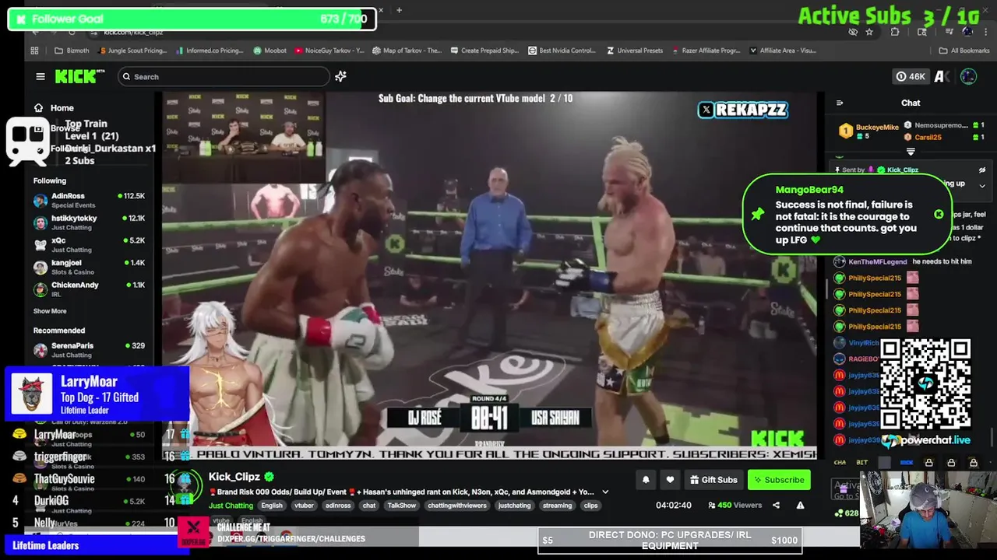
Task: Open the Jungle Scout Pricing bookmark
Action: point(133,51)
